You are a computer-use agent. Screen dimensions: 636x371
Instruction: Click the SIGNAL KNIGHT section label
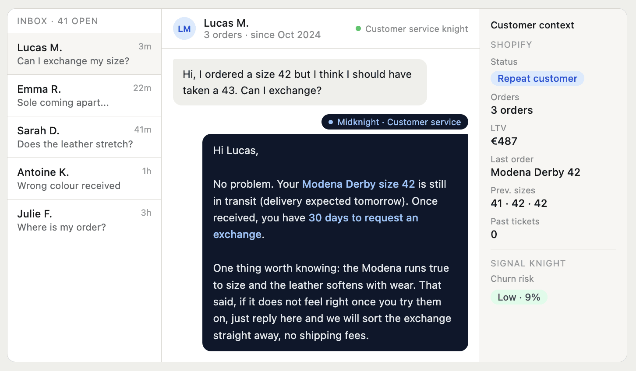point(528,263)
